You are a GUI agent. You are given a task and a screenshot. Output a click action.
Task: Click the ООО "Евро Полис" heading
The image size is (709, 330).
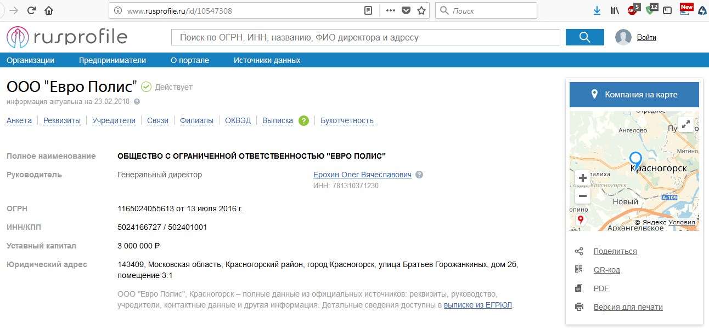coord(72,86)
